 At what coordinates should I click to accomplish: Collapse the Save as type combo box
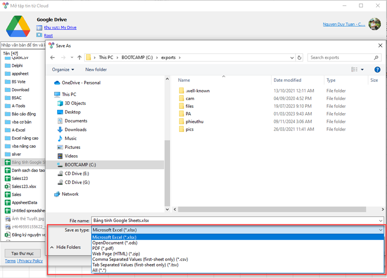[x=381, y=230]
